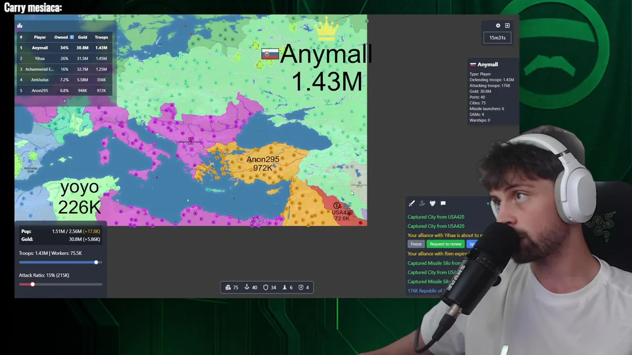Image resolution: width=632 pixels, height=355 pixels.
Task: Click 'Defending troops: 1.43M' info line
Action: [491, 80]
